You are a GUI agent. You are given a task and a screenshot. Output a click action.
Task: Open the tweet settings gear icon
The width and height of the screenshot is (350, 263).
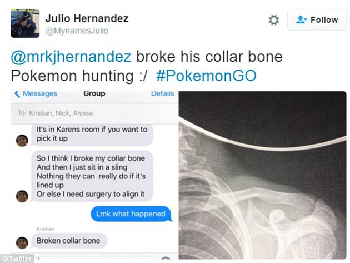pyautogui.click(x=273, y=21)
